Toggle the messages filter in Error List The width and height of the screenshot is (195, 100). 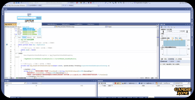pos(146,83)
